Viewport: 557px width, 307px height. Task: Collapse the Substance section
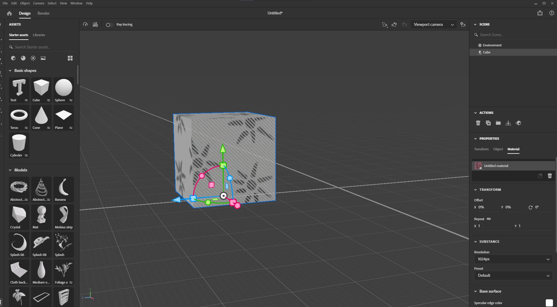[x=475, y=242]
